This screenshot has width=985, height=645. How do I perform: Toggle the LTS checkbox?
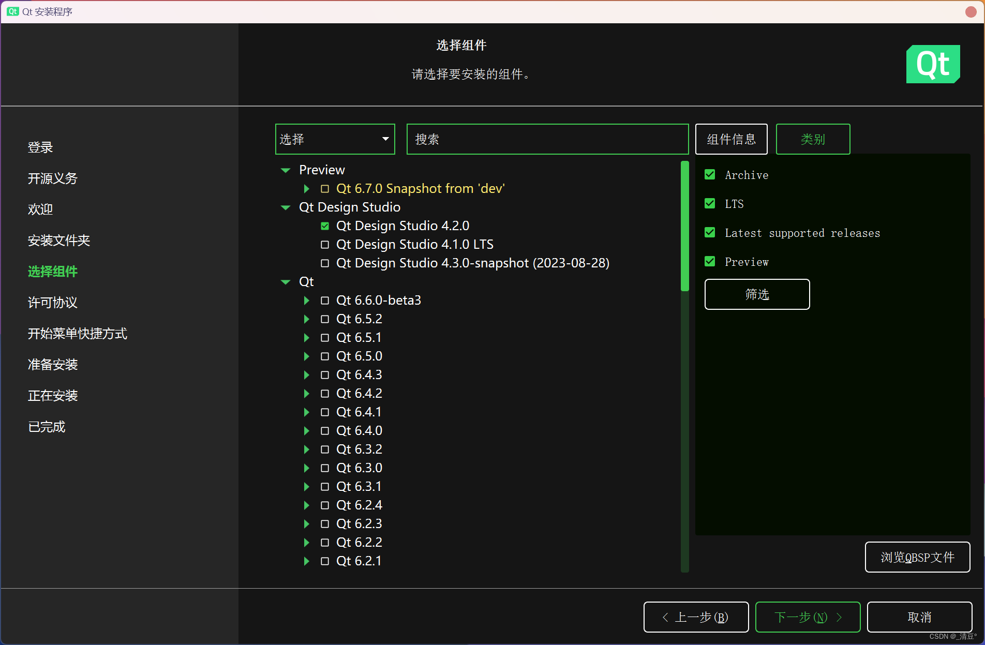click(x=710, y=204)
